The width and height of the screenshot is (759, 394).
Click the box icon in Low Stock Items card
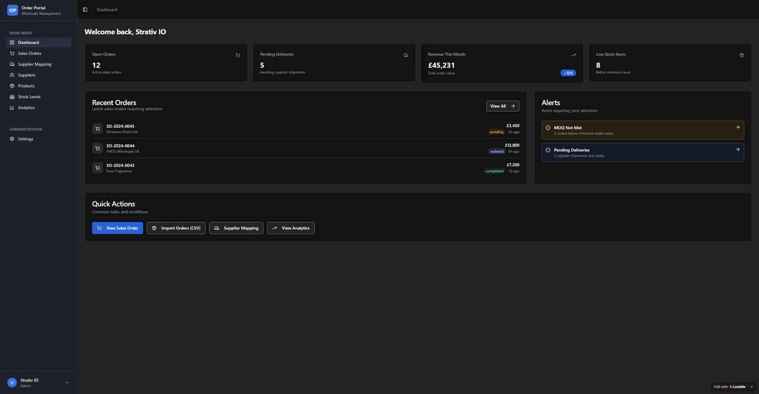point(741,55)
